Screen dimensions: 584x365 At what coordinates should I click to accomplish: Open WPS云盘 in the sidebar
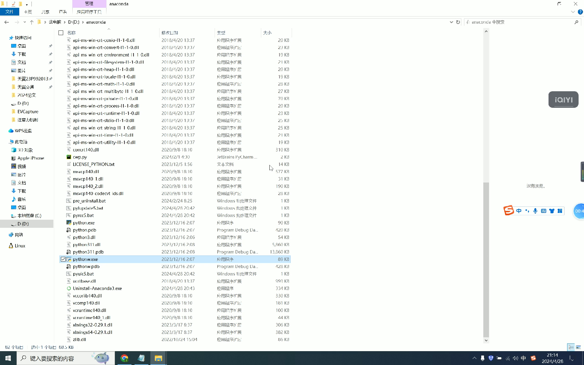coord(20,131)
